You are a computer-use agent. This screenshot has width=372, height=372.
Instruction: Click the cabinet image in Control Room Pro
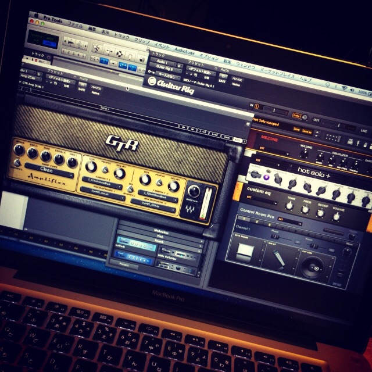[x=245, y=252]
